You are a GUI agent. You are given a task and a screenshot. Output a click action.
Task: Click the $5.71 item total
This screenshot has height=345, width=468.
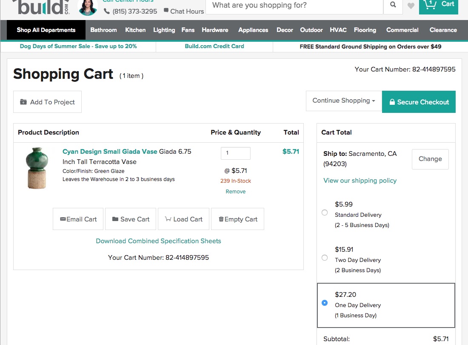(291, 152)
